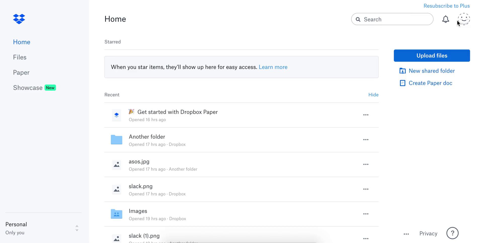Screen dimensions: 483x243
Task: Open more options for Another folder
Action: click(366, 140)
